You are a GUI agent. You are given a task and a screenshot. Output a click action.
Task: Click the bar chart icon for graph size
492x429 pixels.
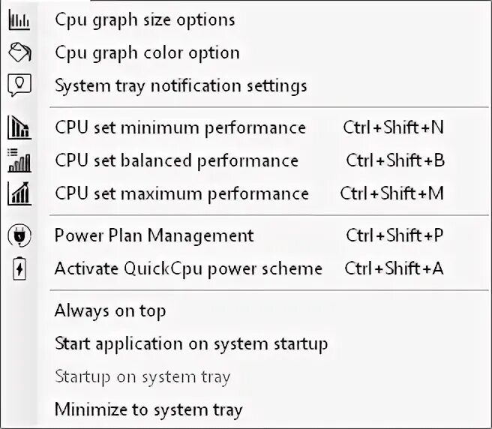coord(19,20)
